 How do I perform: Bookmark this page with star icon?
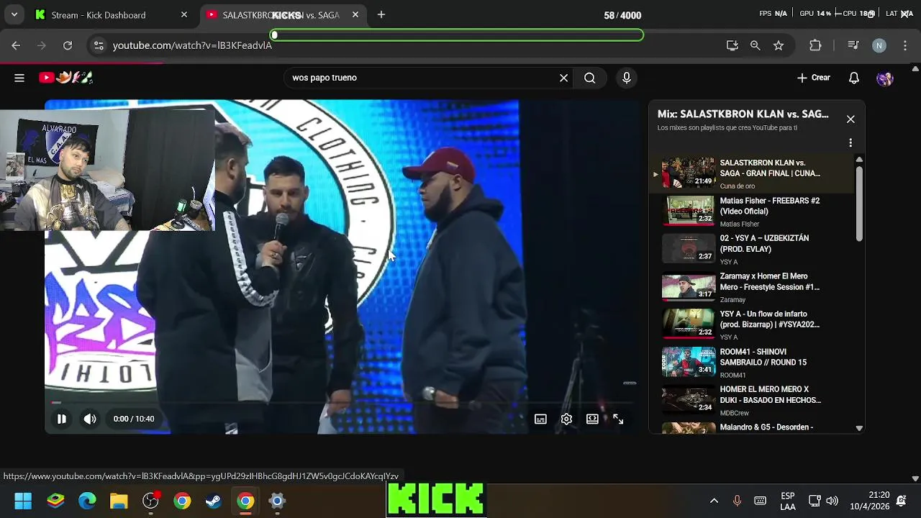click(779, 45)
